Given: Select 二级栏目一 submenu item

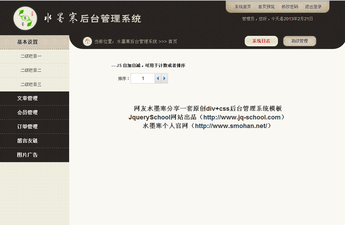Looking at the screenshot, I should [x=31, y=56].
